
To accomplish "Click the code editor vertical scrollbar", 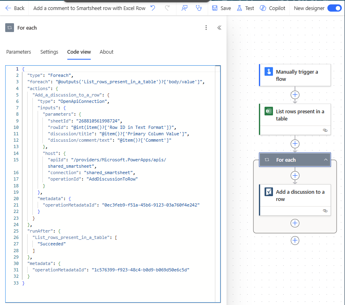I will (x=218, y=184).
